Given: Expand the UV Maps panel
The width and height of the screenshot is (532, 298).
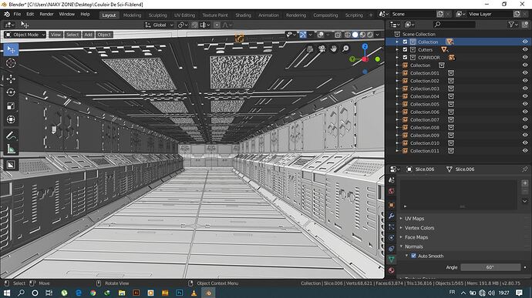Looking at the screenshot, I should [414, 219].
